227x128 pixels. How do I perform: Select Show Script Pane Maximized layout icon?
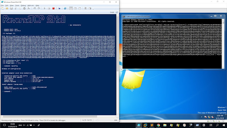pyautogui.click(x=80, y=9)
